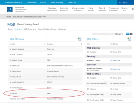This screenshot has height=103, width=134.
Task: Select member Mr Scott A. Colburn
Action: click(x=16, y=55)
